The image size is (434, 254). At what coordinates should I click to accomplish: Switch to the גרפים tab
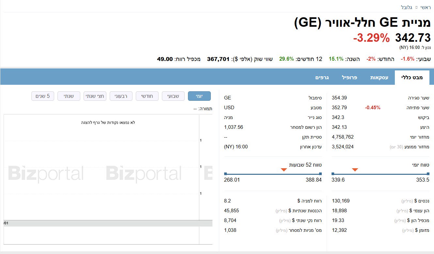coord(322,78)
